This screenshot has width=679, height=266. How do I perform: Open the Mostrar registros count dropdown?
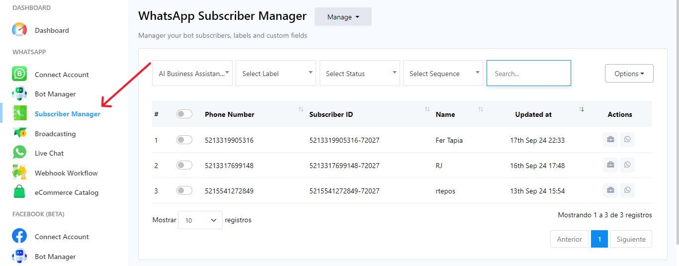pos(200,220)
